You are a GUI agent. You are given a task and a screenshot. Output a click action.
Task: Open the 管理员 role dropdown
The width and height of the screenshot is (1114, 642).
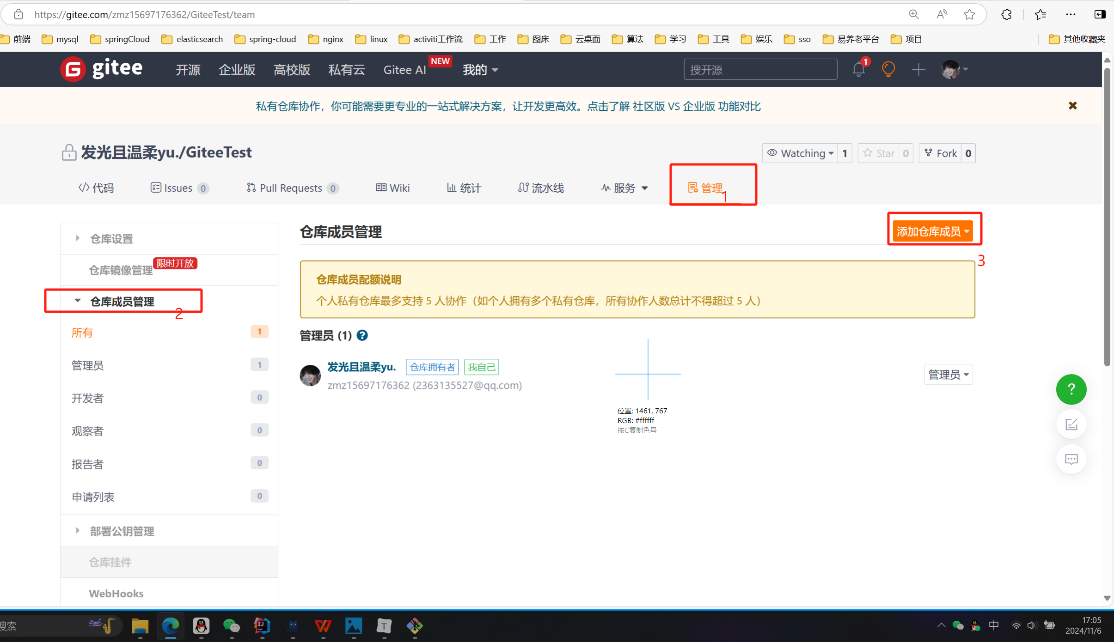point(949,375)
